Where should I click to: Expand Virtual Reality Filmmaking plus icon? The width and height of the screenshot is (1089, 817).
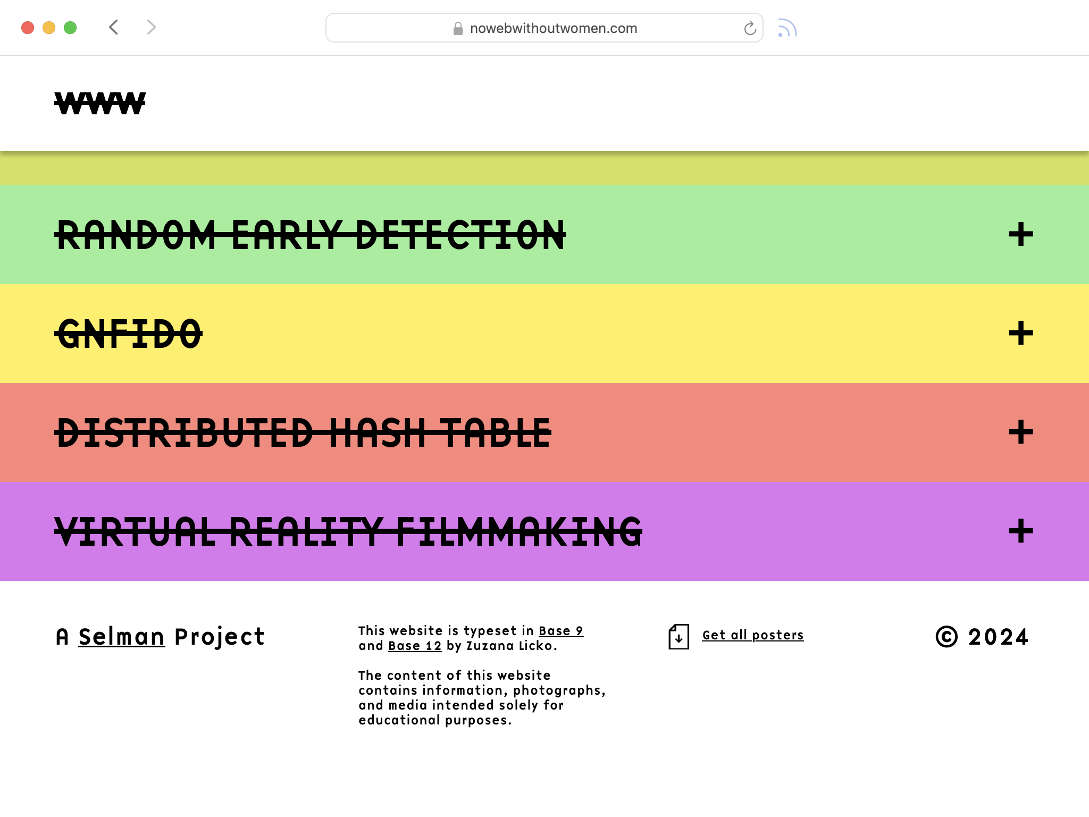point(1020,531)
